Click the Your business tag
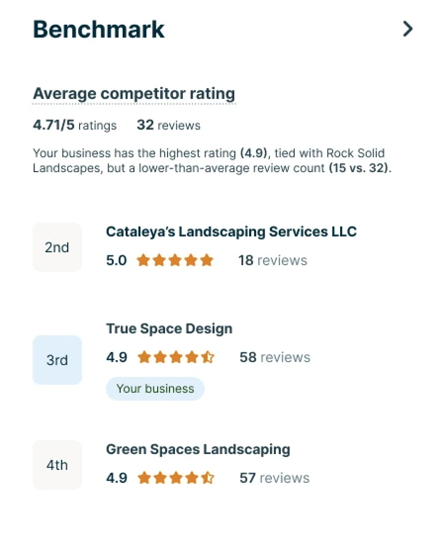Image resolution: width=439 pixels, height=552 pixels. pos(155,389)
